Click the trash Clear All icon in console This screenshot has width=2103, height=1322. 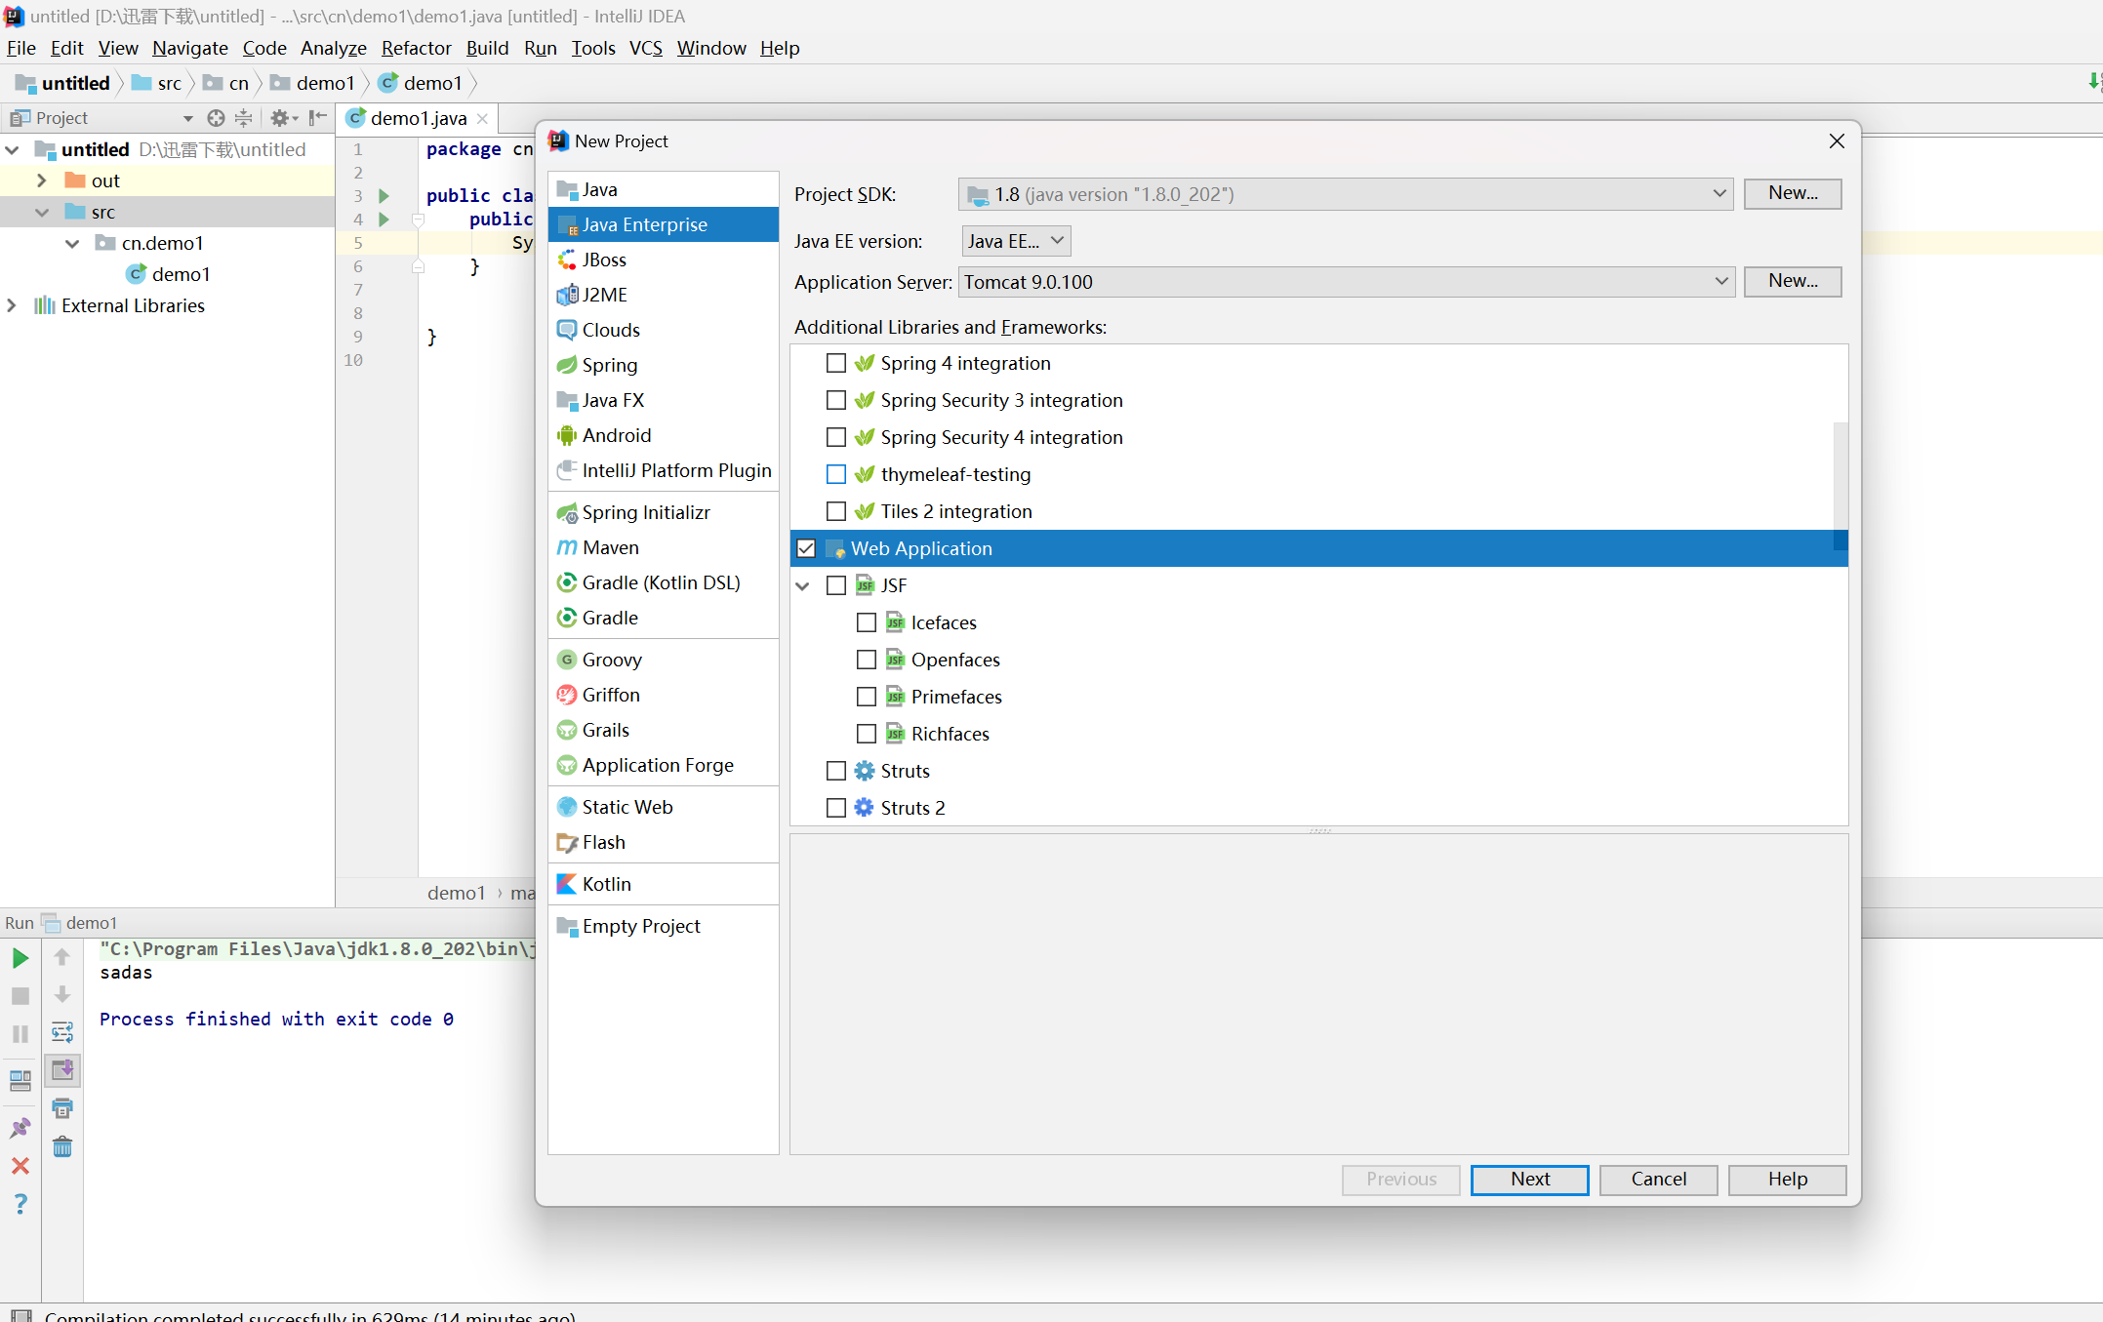[x=62, y=1146]
